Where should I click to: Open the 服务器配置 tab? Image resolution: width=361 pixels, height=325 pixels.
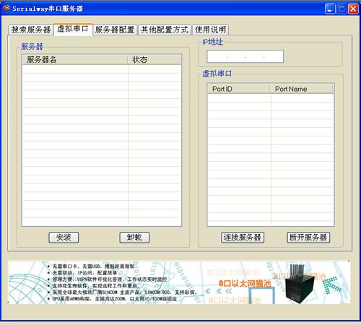pos(115,30)
